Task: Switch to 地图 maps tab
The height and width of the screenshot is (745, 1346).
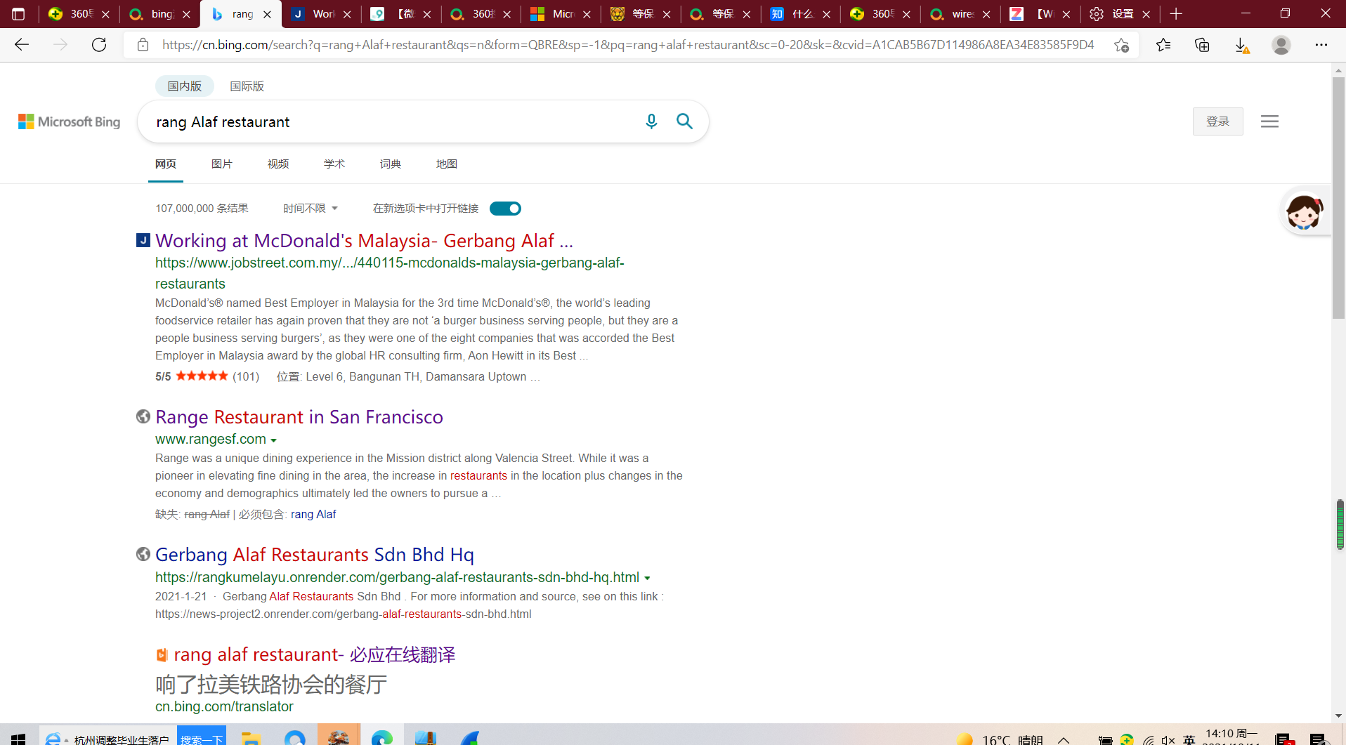Action: [x=447, y=164]
